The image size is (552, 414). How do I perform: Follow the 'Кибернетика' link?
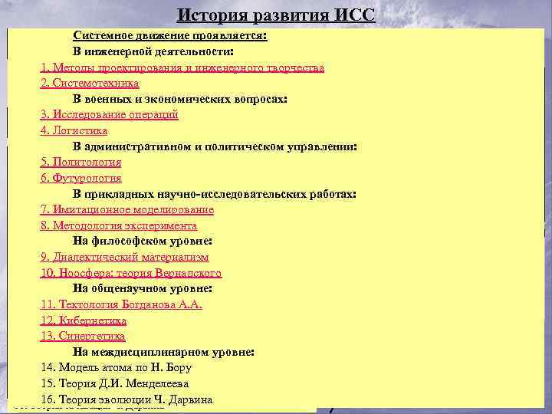83,320
